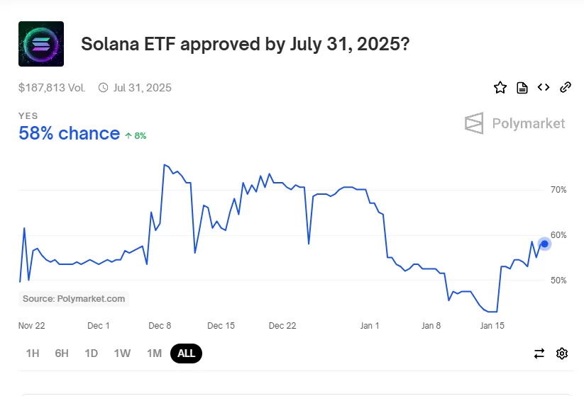Bookmark market with the star icon

tap(500, 88)
